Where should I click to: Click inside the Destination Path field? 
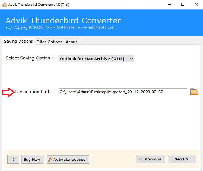(123, 92)
